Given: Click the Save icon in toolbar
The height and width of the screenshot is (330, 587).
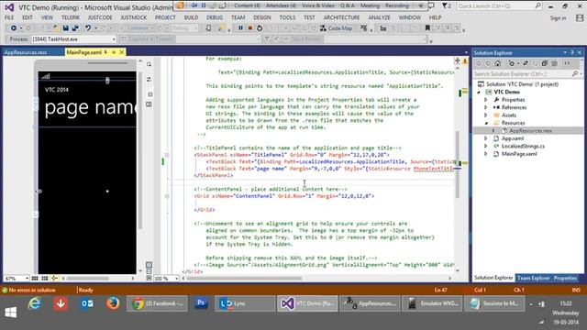Looking at the screenshot, I should coord(66,28).
